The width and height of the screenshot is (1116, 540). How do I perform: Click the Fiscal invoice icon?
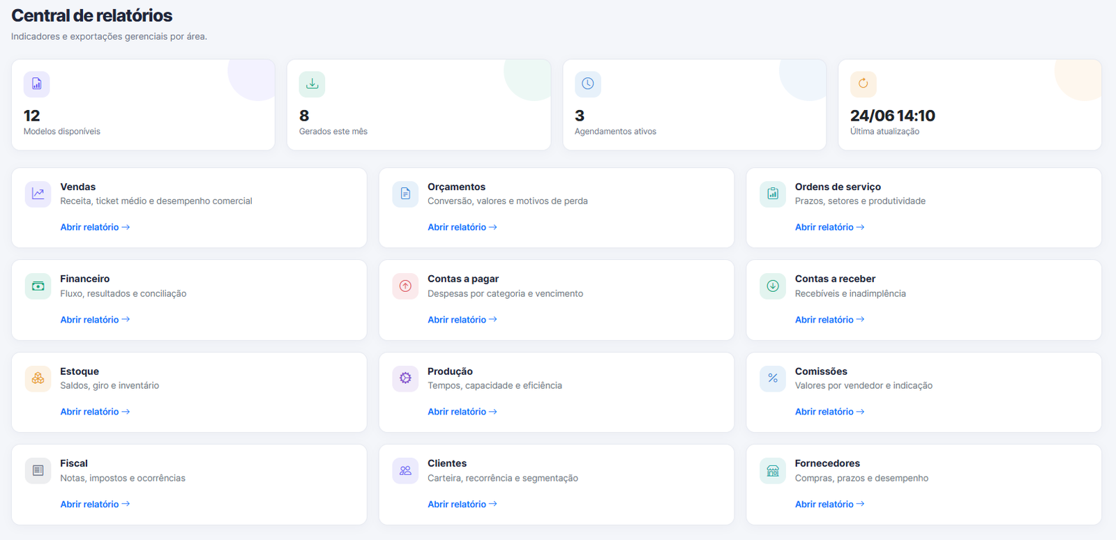tap(38, 471)
